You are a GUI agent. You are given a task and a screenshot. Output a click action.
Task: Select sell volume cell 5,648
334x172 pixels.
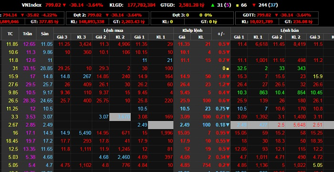click(x=300, y=125)
